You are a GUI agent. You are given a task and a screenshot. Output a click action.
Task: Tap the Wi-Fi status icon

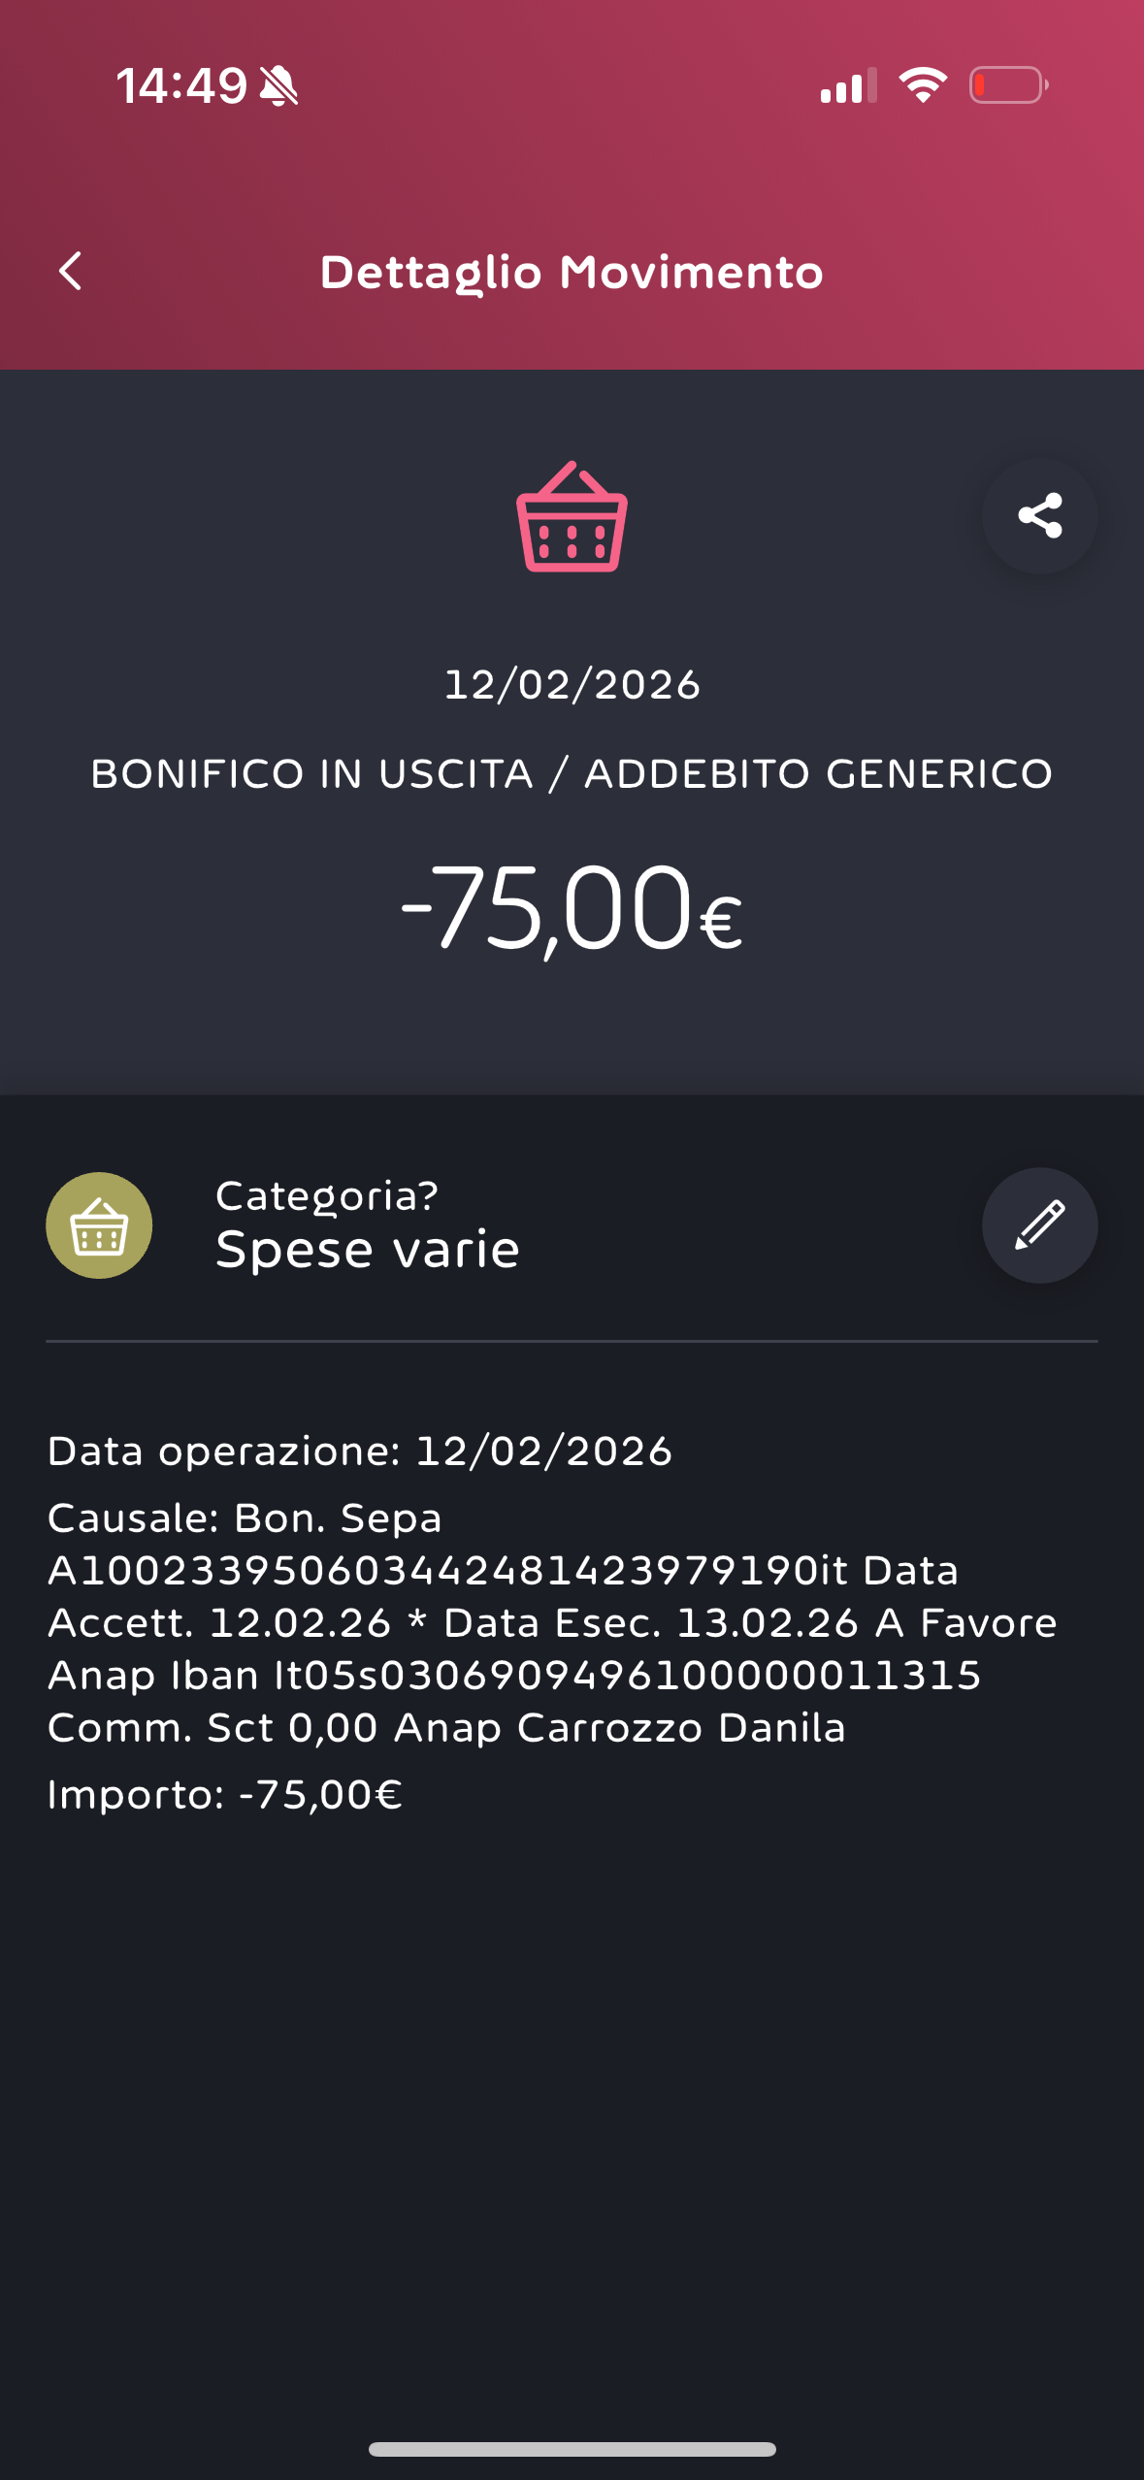(x=922, y=85)
